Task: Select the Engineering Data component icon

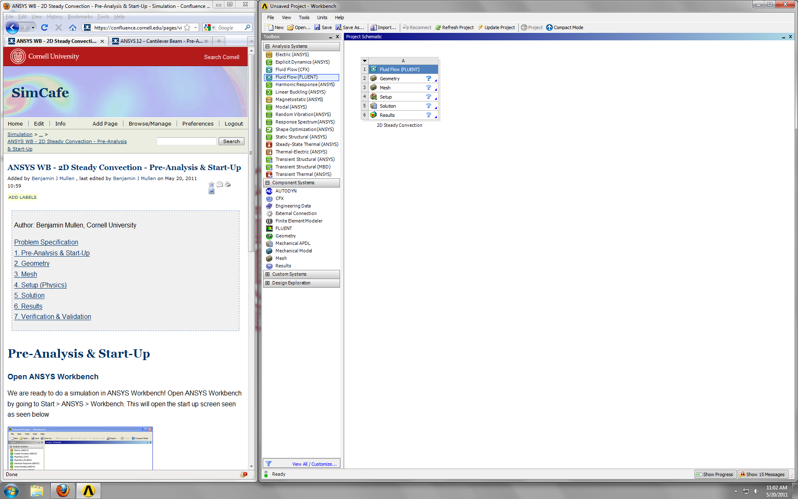Action: coord(269,206)
